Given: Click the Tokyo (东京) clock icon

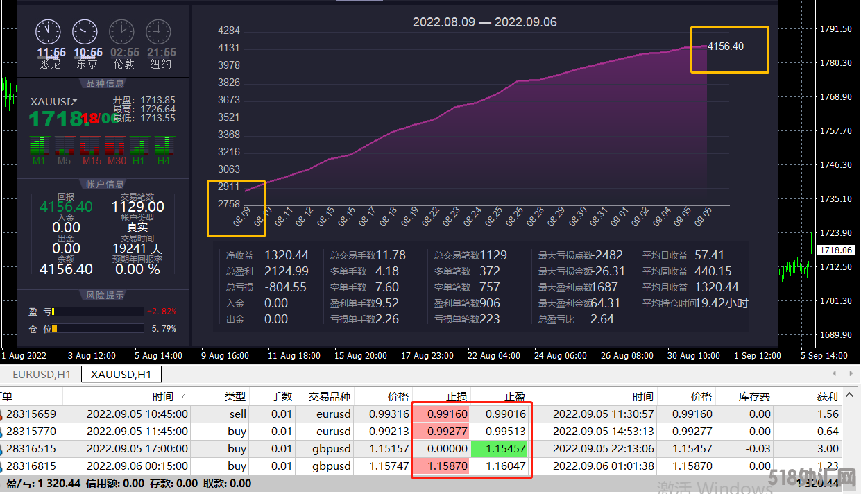Looking at the screenshot, I should (85, 32).
